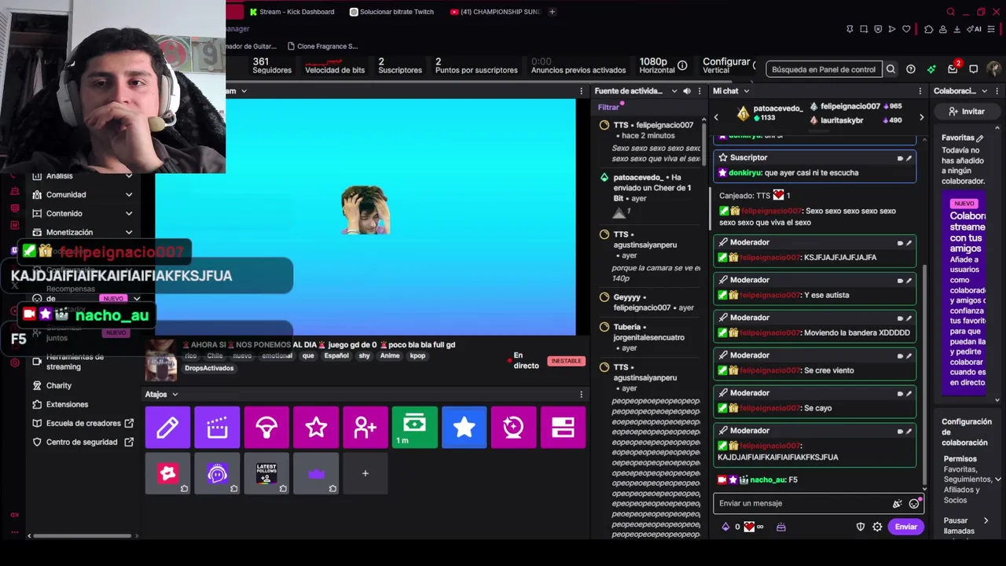Add a new shortcut with plus tile
The image size is (1006, 566).
click(365, 473)
